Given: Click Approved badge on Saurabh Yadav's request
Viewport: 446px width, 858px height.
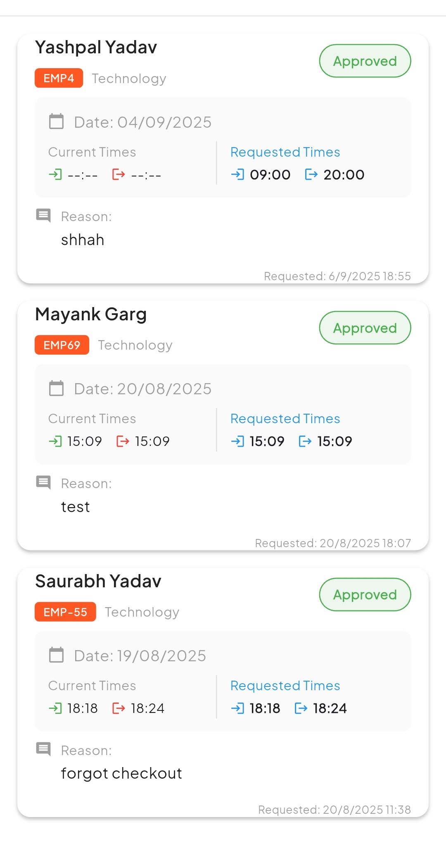Looking at the screenshot, I should (365, 595).
